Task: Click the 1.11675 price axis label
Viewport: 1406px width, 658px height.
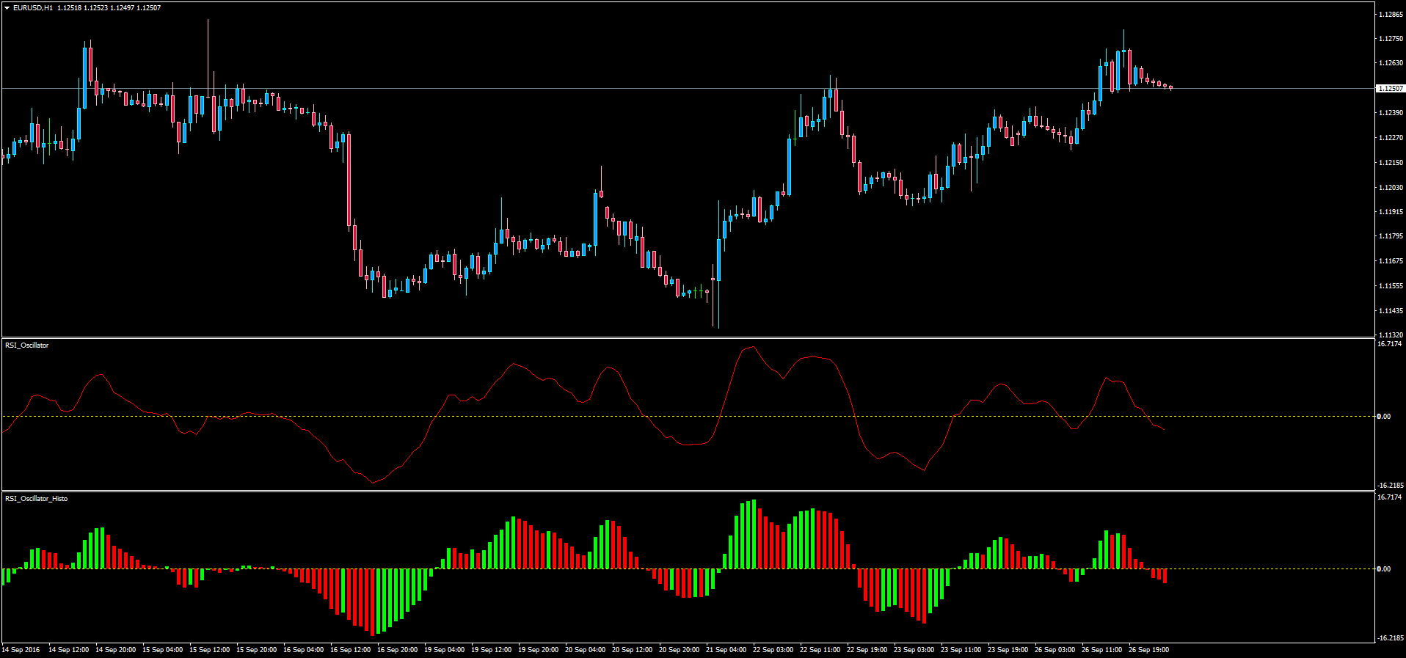Action: [1391, 260]
